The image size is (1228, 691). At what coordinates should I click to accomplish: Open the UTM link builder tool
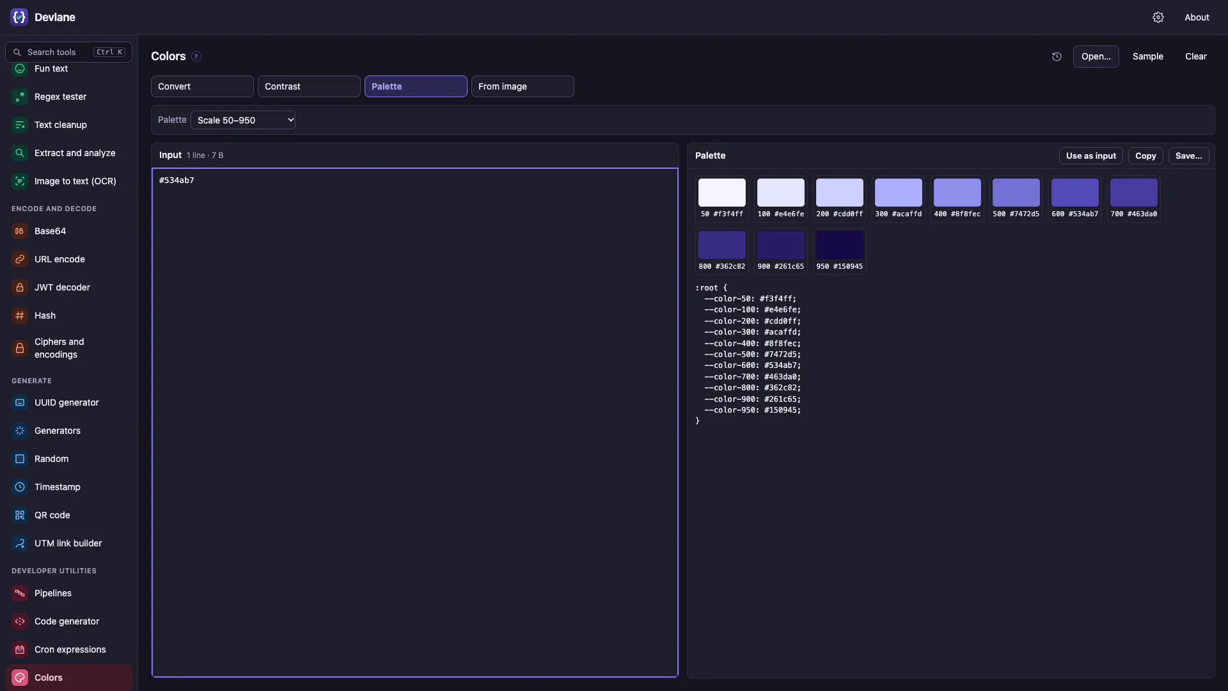tap(68, 543)
